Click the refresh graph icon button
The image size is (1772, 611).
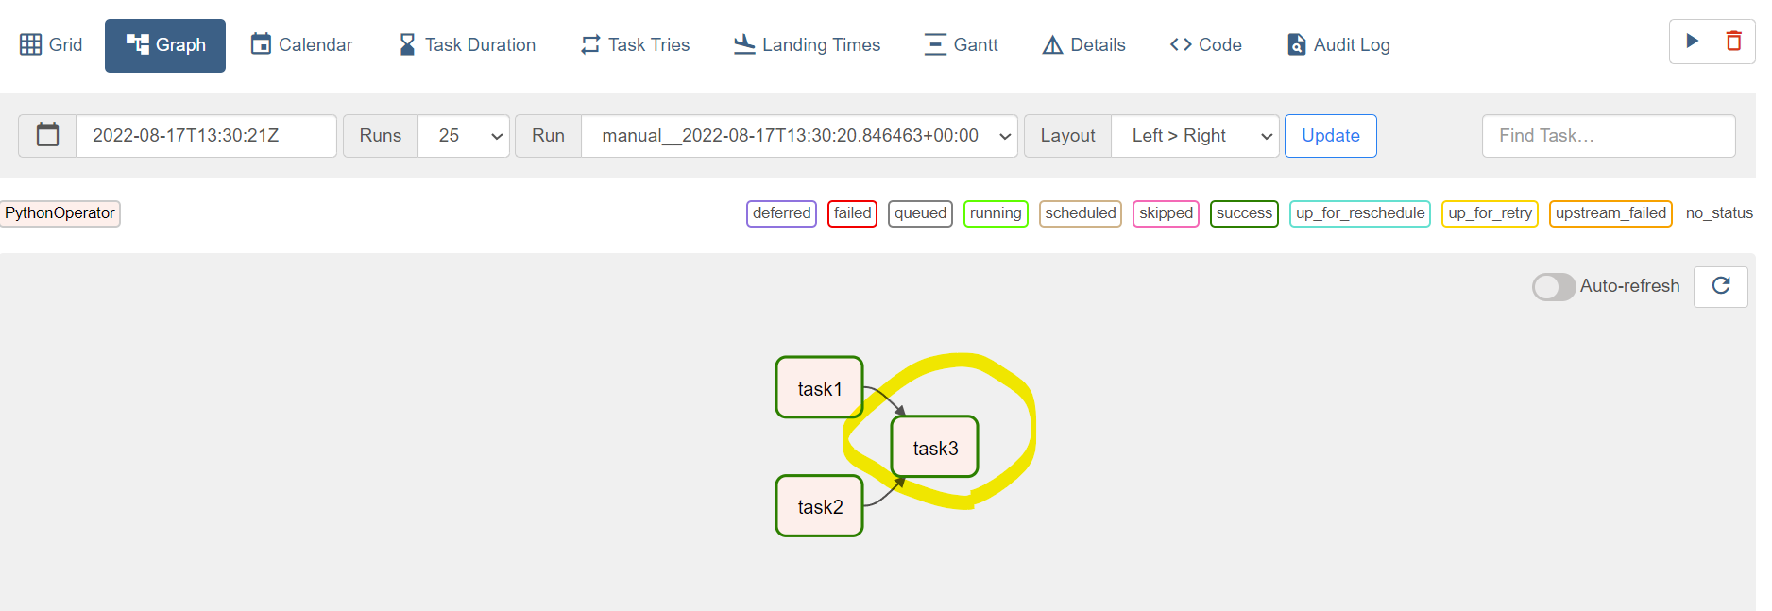pyautogui.click(x=1720, y=286)
